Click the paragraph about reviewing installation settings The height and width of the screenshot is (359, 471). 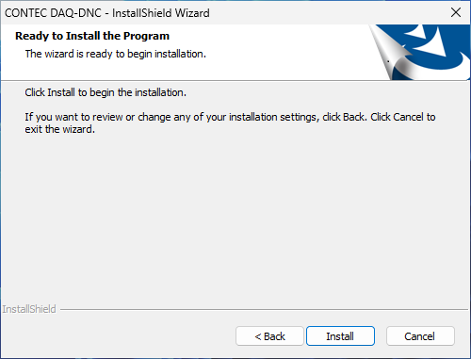pos(230,123)
